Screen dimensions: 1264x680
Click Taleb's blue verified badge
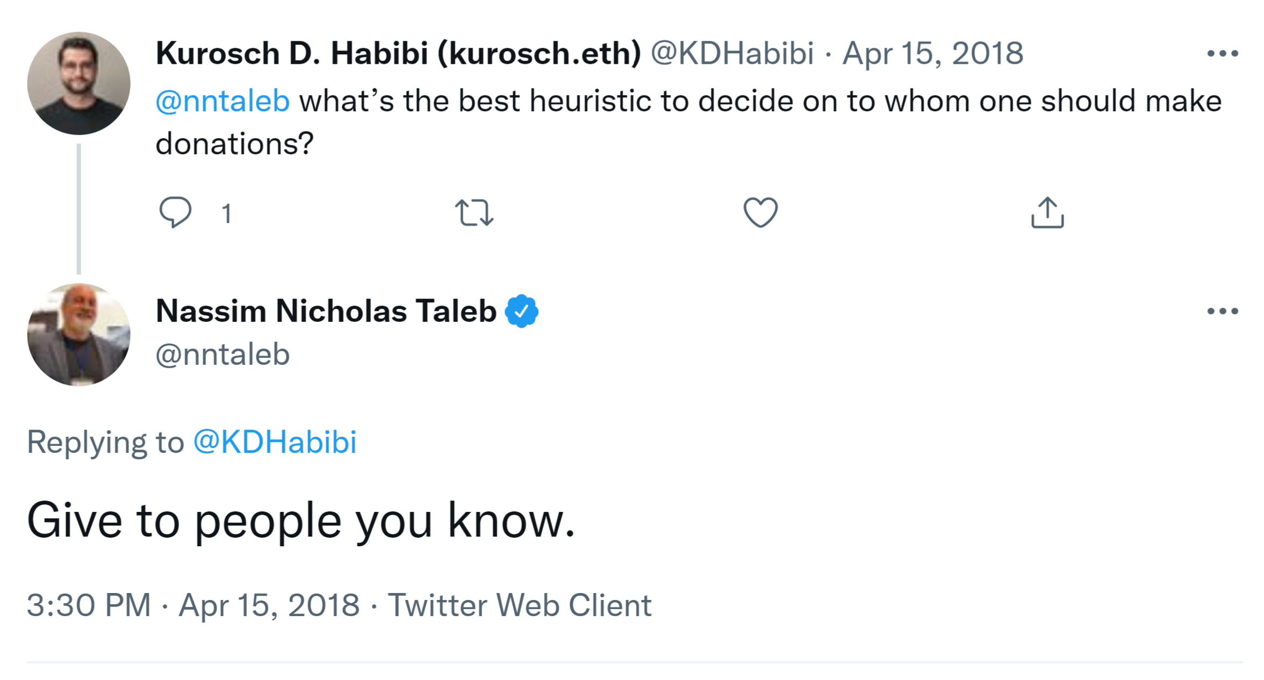point(521,311)
